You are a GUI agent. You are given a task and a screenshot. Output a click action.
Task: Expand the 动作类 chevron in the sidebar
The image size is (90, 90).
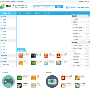pos(15,25)
